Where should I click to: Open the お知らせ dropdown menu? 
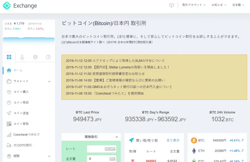coord(219,5)
